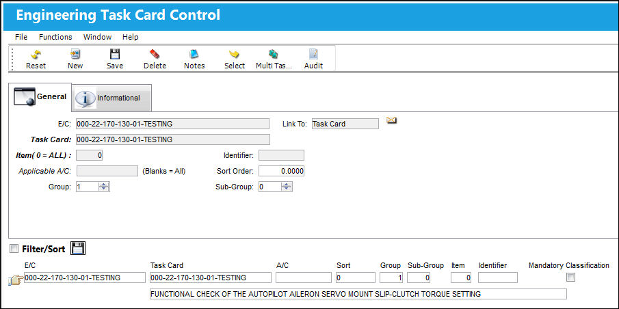Click the Select toolbar icon
The height and width of the screenshot is (309, 619).
(235, 54)
